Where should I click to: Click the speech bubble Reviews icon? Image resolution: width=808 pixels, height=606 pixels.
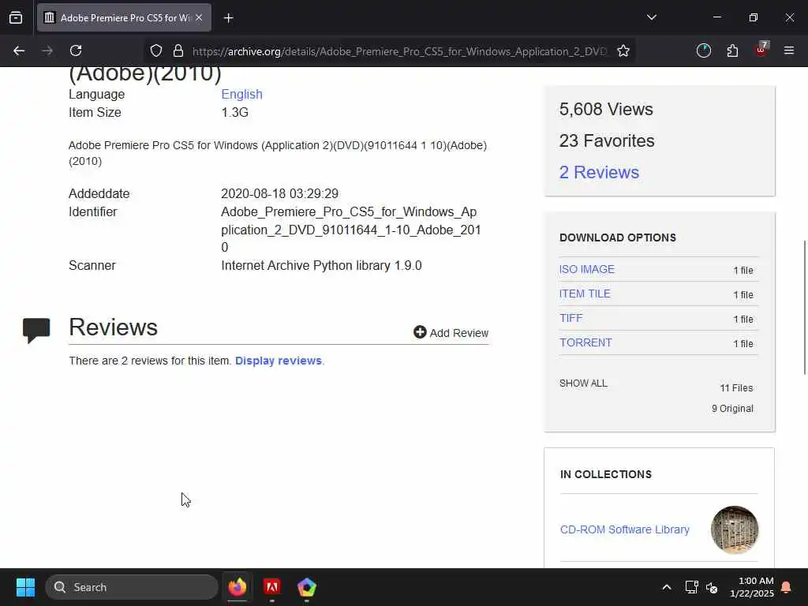pos(36,330)
